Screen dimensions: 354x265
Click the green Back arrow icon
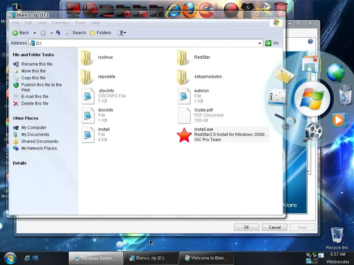coord(15,33)
